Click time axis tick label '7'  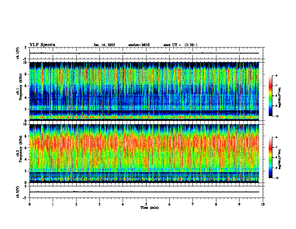[x=192, y=204]
